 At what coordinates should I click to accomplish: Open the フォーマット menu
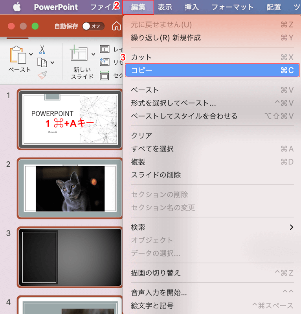tap(233, 7)
